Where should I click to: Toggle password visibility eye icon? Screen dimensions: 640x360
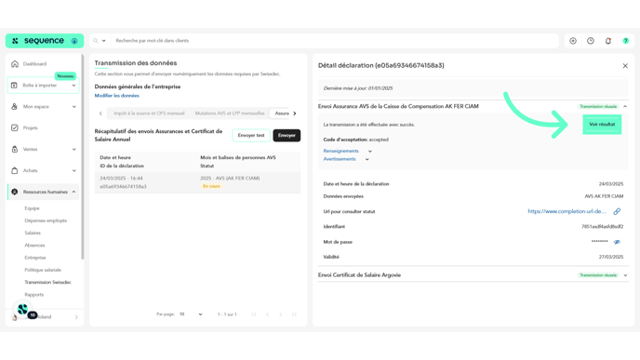point(617,242)
